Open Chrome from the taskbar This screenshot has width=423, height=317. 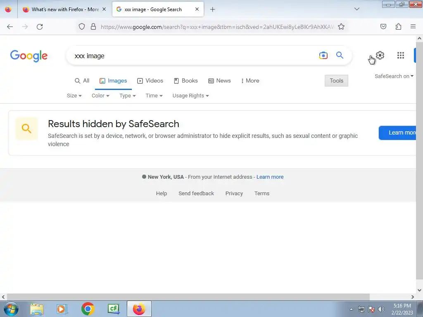pos(88,309)
